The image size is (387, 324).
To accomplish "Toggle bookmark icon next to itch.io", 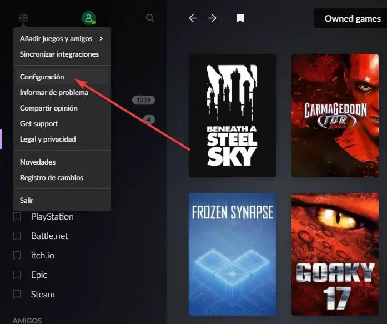I will tap(17, 255).
